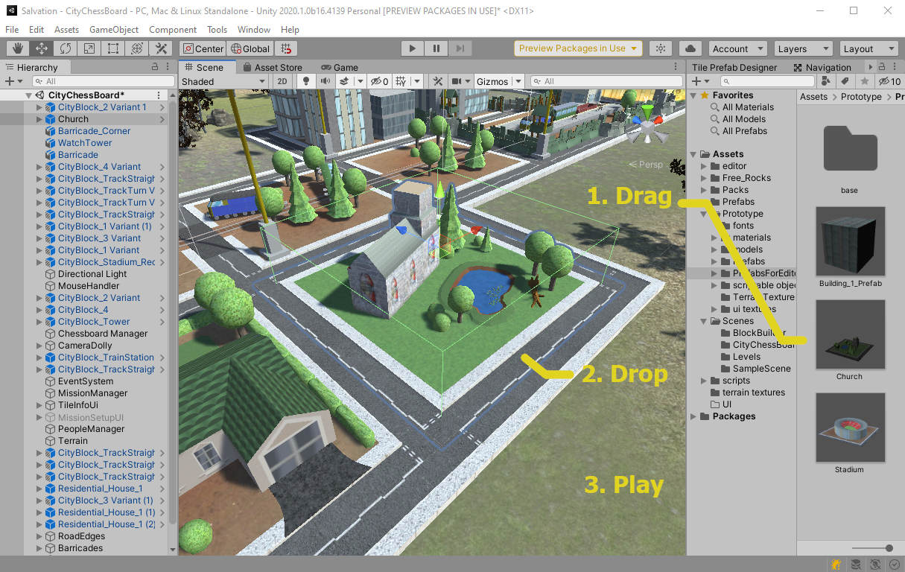Mute scene audio with the speaker toggle
The height and width of the screenshot is (572, 905).
325,81
